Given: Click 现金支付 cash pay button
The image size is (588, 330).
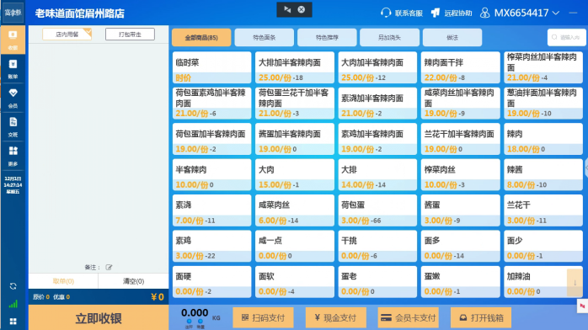Looking at the screenshot, I should 335,317.
